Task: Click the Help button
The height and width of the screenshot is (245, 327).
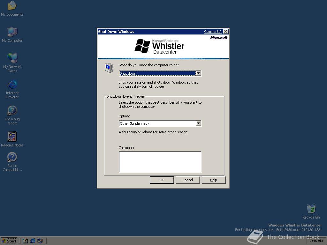Action: (214, 180)
